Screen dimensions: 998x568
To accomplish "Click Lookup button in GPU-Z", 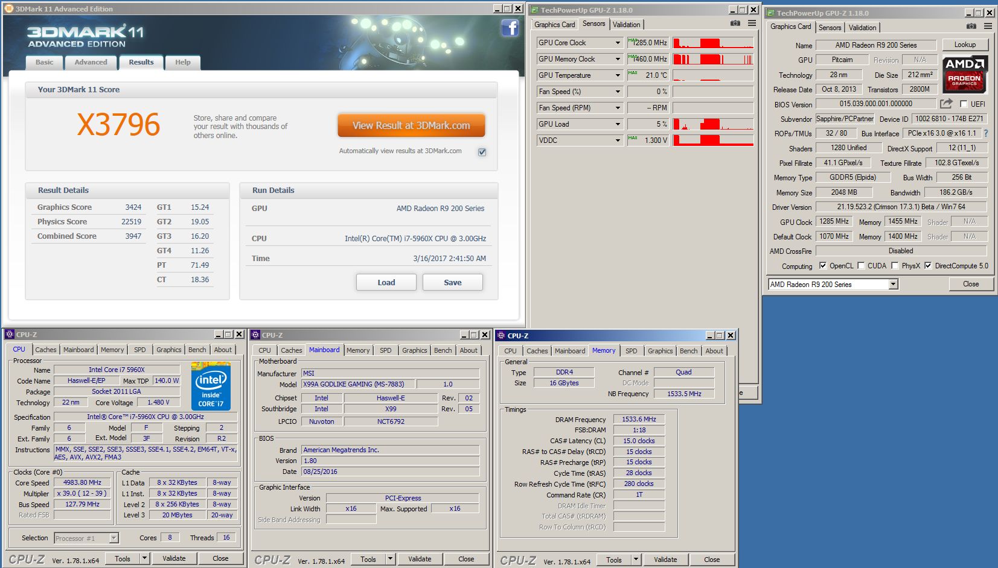I will 965,45.
